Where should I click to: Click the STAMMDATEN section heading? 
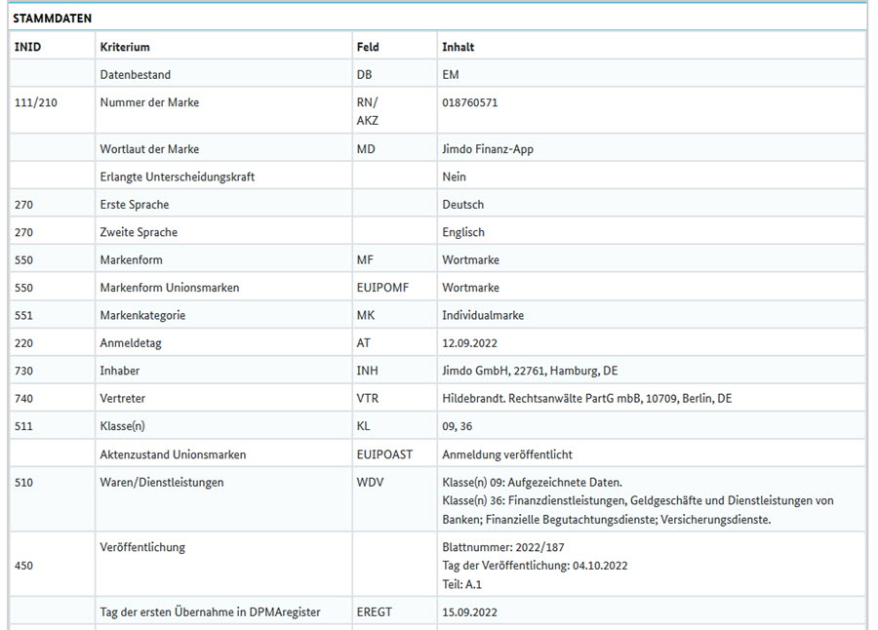[53, 19]
